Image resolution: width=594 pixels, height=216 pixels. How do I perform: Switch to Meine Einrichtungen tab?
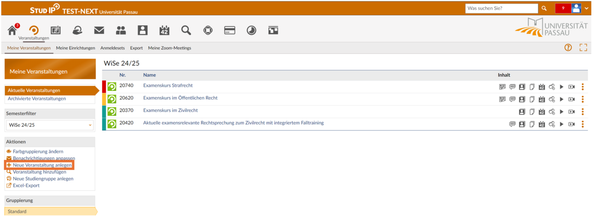pyautogui.click(x=76, y=48)
